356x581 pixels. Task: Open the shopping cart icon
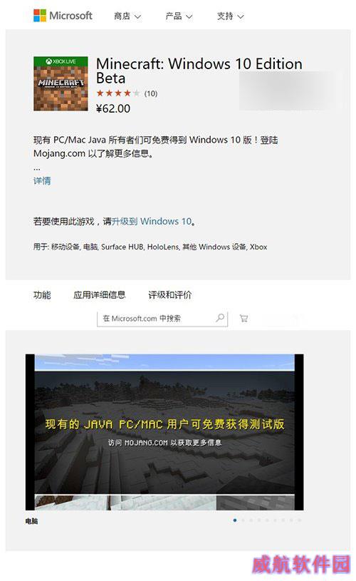coord(244,318)
